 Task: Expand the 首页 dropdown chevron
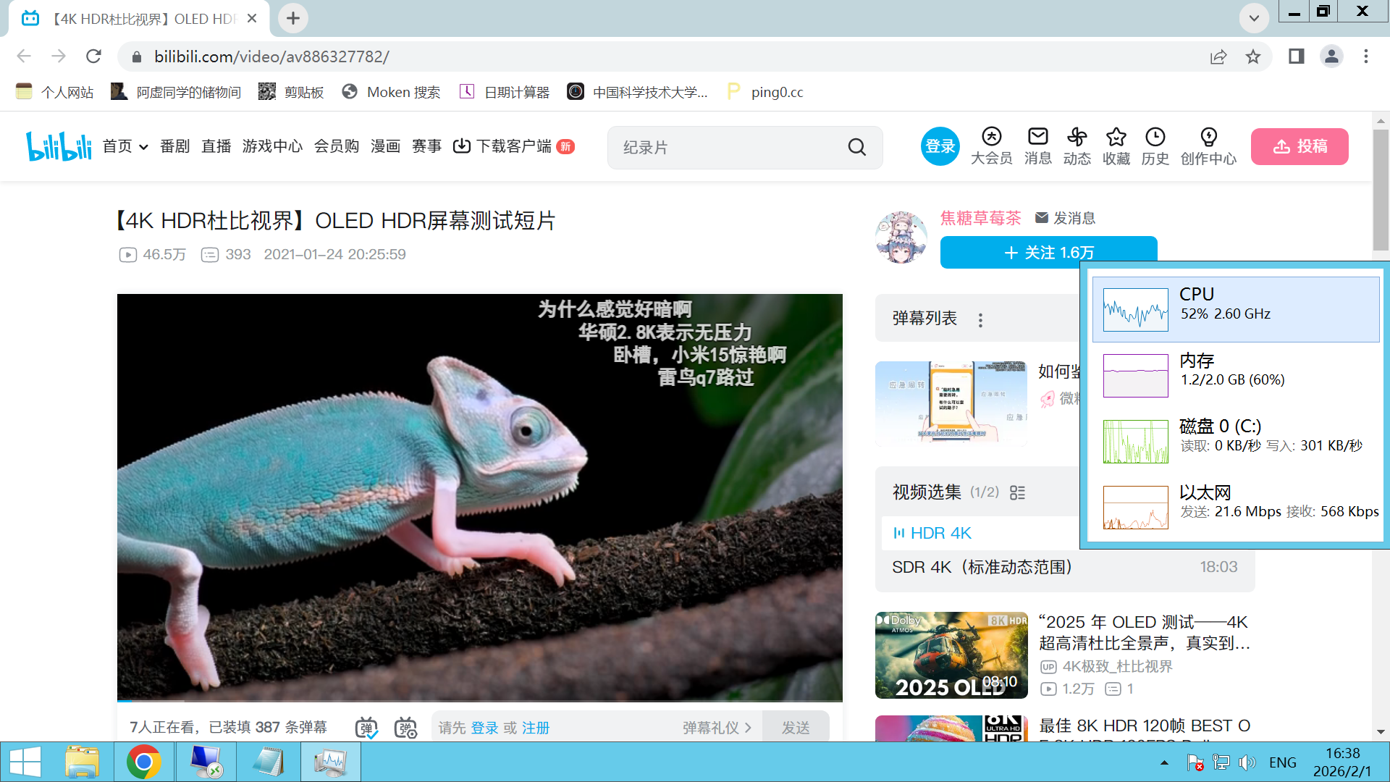click(142, 146)
